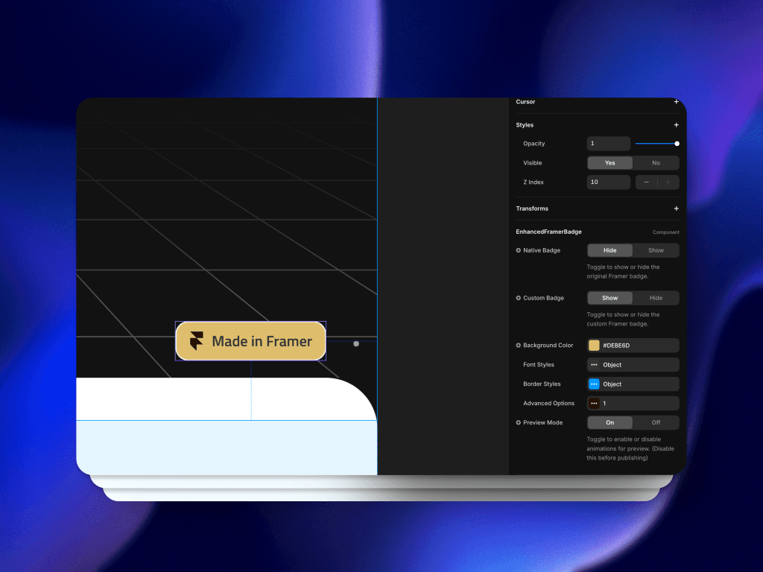Screen dimensions: 763x572
Task: Click the Advanced Options label
Action: [x=549, y=403]
